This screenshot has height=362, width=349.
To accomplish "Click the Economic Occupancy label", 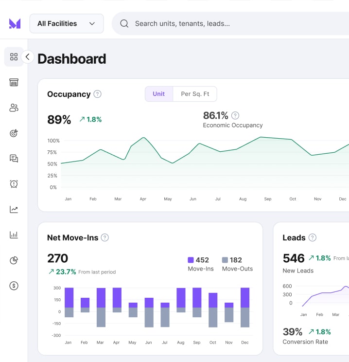I will pyautogui.click(x=233, y=126).
